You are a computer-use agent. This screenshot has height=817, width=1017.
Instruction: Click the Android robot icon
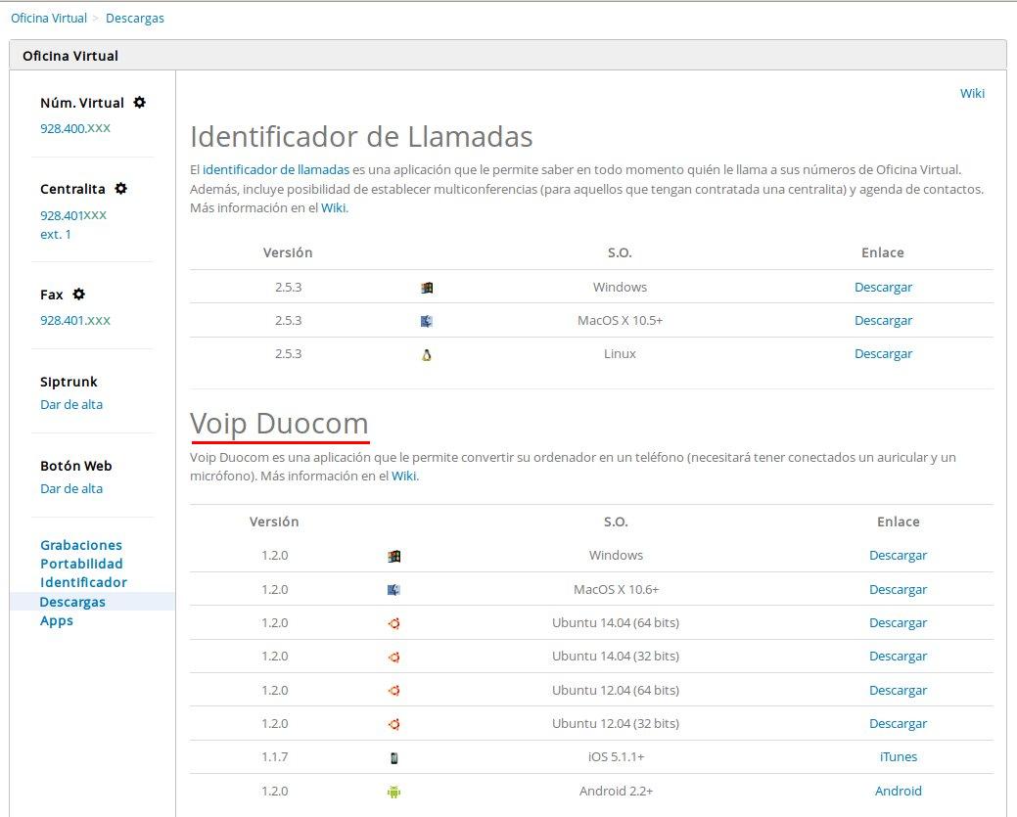coord(393,792)
